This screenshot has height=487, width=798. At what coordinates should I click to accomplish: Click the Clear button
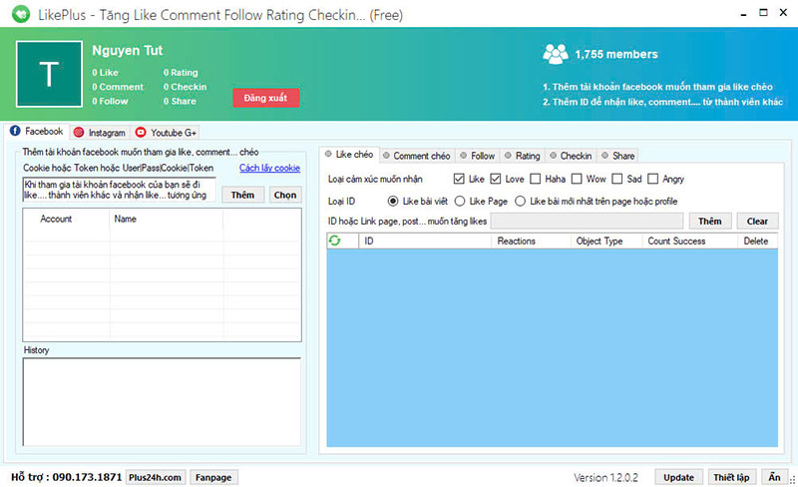tap(757, 222)
